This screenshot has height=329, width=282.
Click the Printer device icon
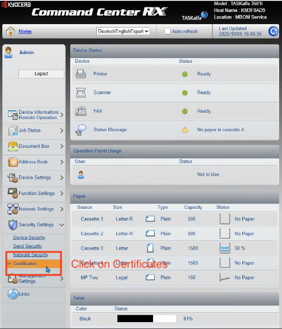(x=81, y=74)
